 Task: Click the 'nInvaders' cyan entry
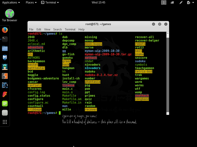click(93, 68)
